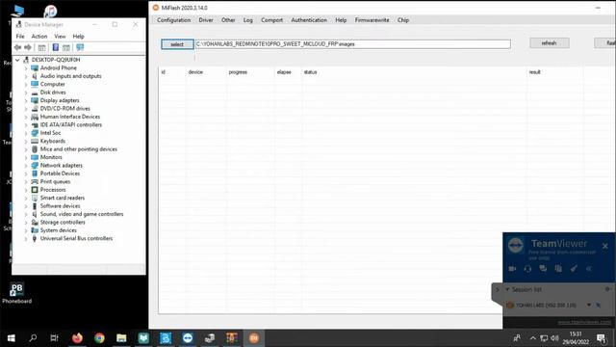
Task: Open MiFlash Configuration menu
Action: [x=173, y=20]
